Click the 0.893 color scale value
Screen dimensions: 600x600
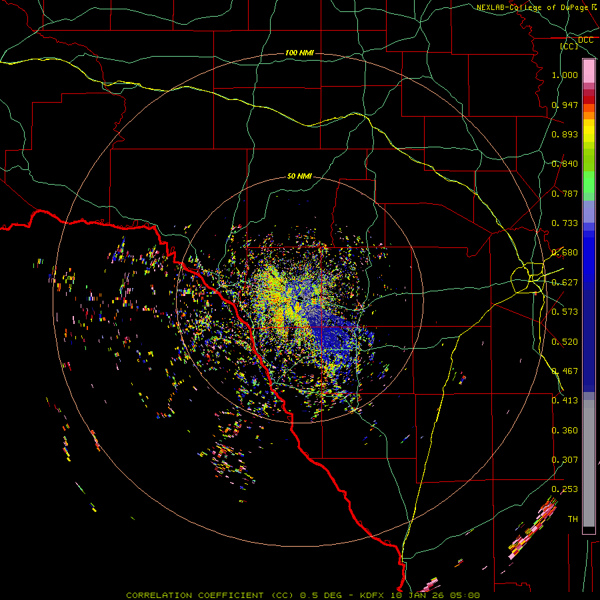coord(565,134)
